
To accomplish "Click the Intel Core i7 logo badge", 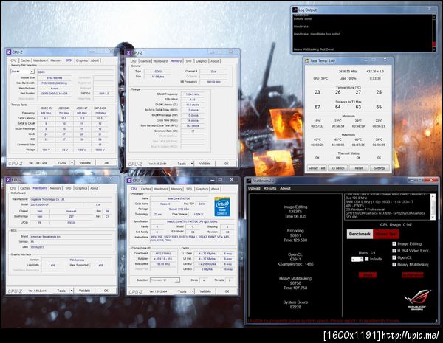I will click(x=222, y=207).
